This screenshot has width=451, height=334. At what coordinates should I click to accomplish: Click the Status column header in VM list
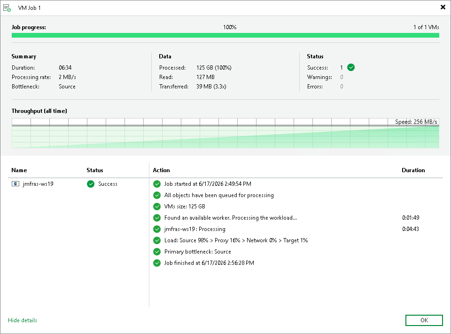(x=95, y=170)
